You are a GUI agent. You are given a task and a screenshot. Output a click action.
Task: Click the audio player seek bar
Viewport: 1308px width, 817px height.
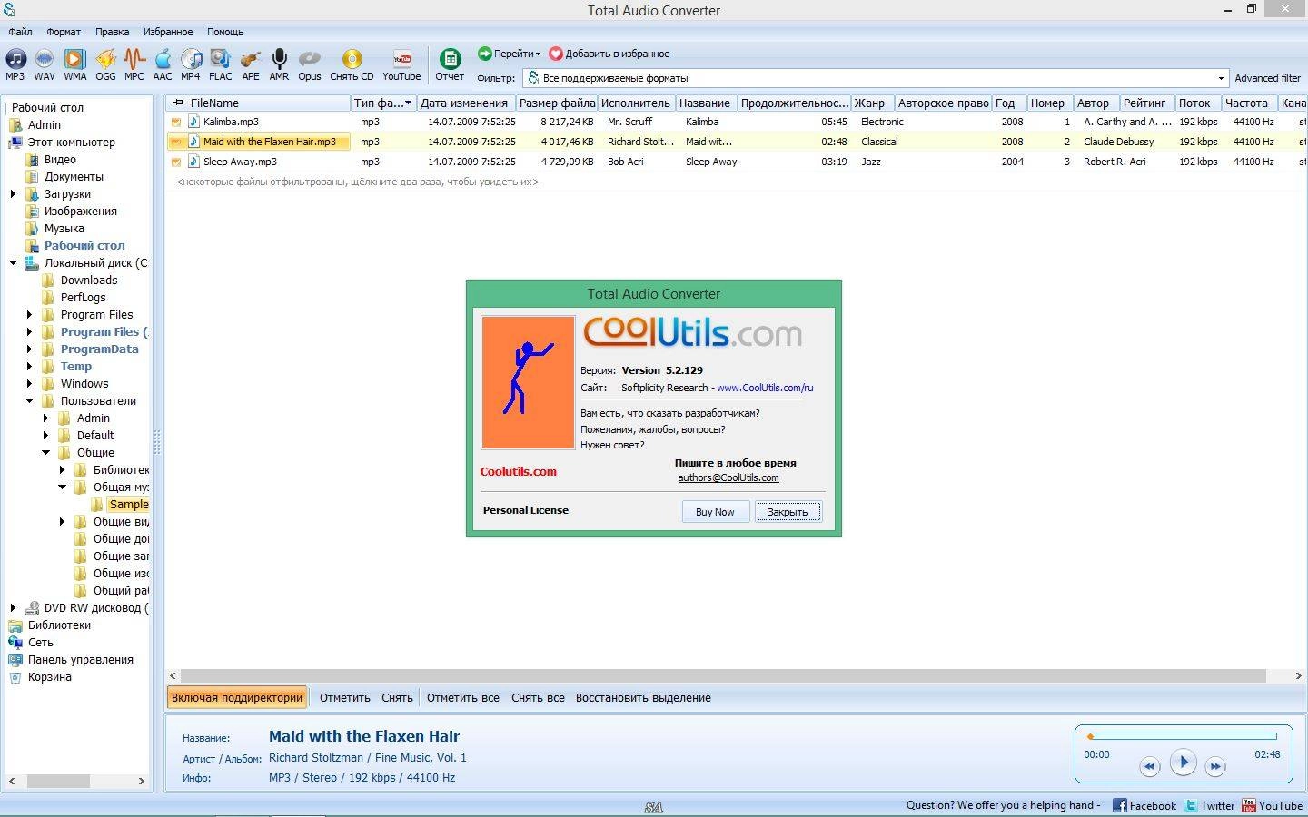click(x=1182, y=736)
